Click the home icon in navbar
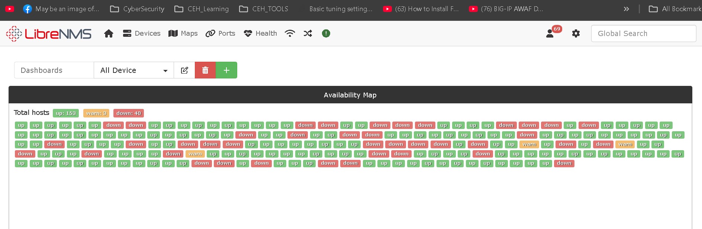The width and height of the screenshot is (702, 229). (109, 33)
